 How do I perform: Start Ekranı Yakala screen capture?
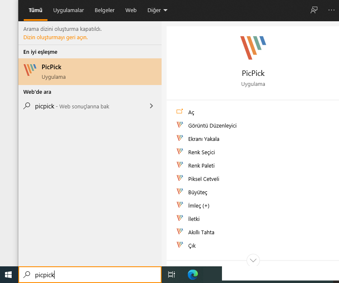coord(204,139)
